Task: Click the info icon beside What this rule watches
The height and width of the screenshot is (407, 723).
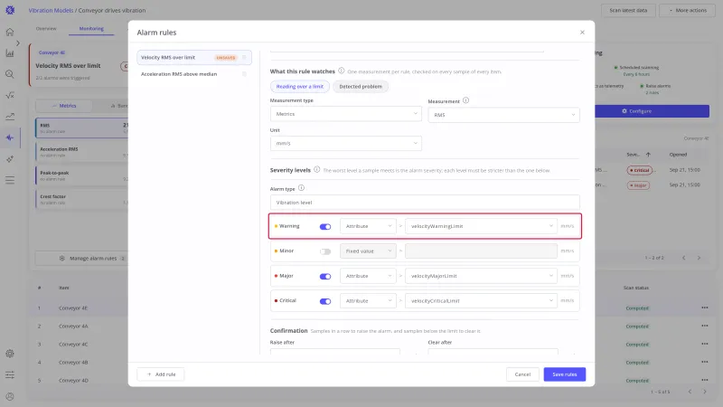Action: pos(342,71)
